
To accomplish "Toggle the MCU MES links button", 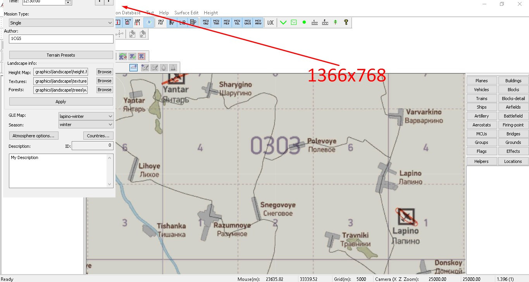I will point(227,22).
